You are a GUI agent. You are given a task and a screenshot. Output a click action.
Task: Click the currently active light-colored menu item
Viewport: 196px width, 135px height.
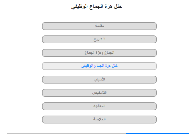click(x=99, y=66)
